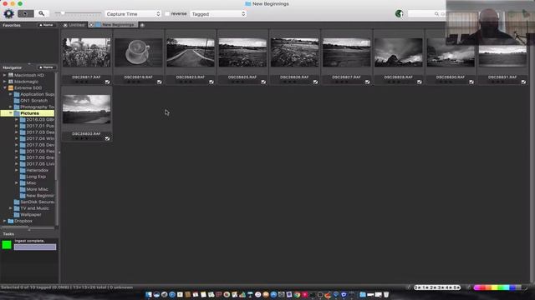535x300 pixels.
Task: Untag DSC26819.RAF checkbox
Action: coord(160,82)
